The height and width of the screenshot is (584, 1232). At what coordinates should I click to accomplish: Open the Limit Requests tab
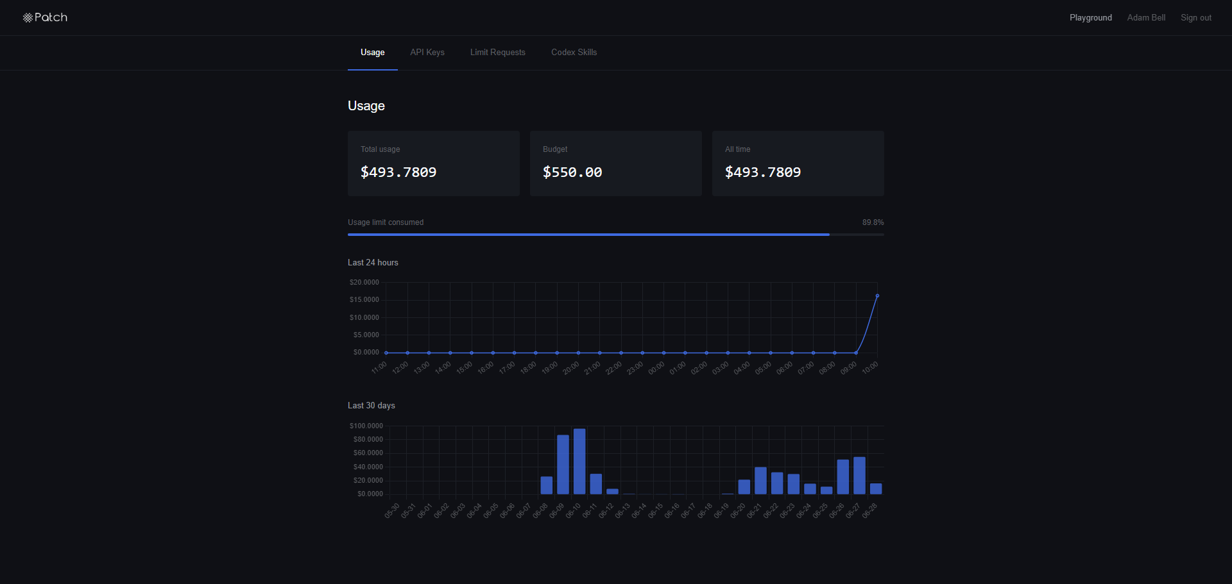pos(497,53)
